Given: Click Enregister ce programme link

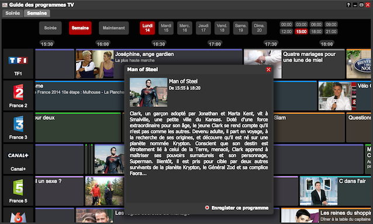Looking at the screenshot, I should 240,208.
